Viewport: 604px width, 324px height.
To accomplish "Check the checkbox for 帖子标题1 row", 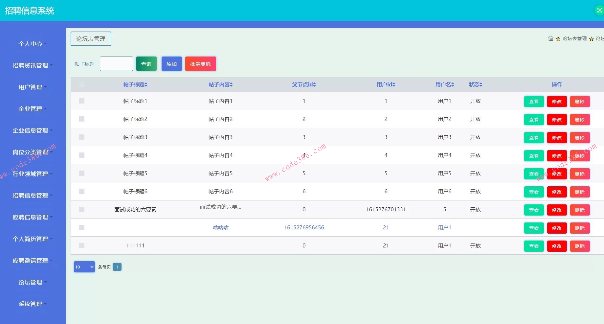I will (x=82, y=101).
